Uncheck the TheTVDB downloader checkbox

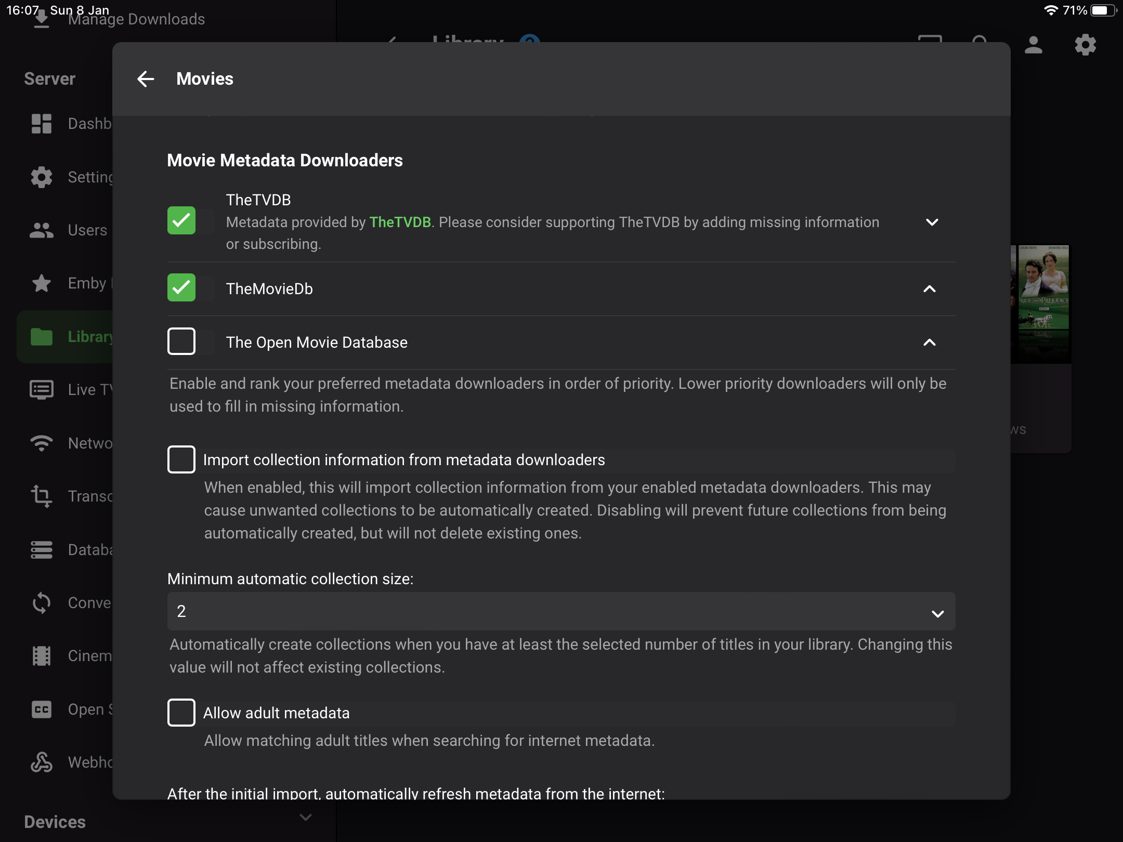tap(181, 221)
